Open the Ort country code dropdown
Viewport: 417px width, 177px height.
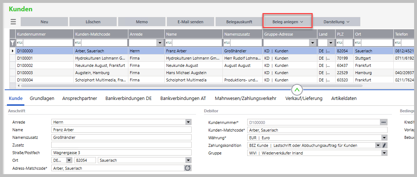pyautogui.click(x=69, y=160)
